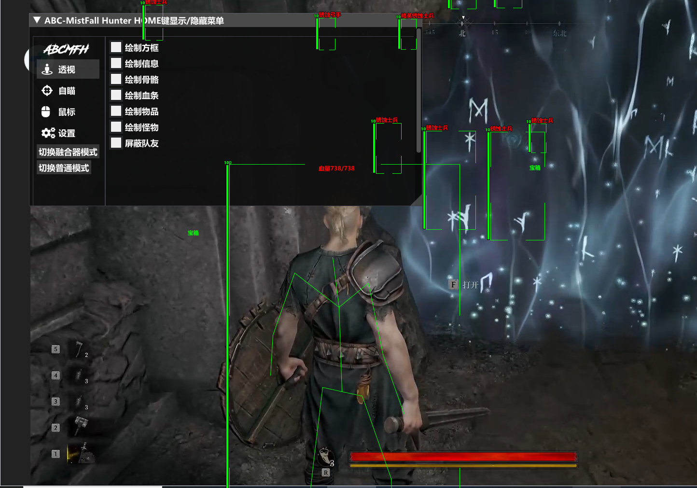697x488 pixels.
Task: Open the 自瞄 tab
Action: tap(68, 91)
